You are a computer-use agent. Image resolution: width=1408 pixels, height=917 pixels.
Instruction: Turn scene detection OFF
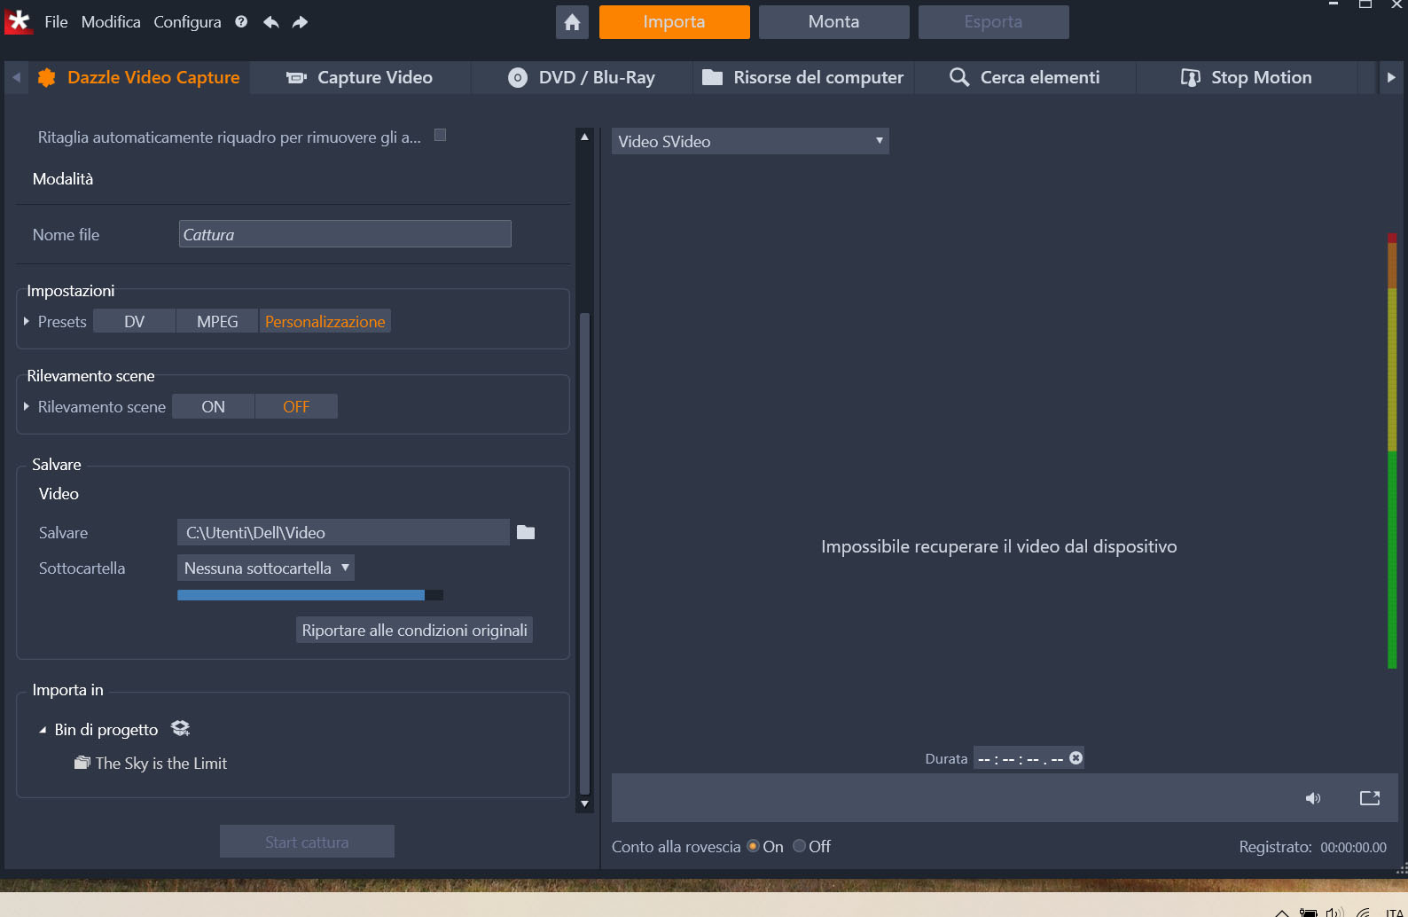click(x=296, y=406)
